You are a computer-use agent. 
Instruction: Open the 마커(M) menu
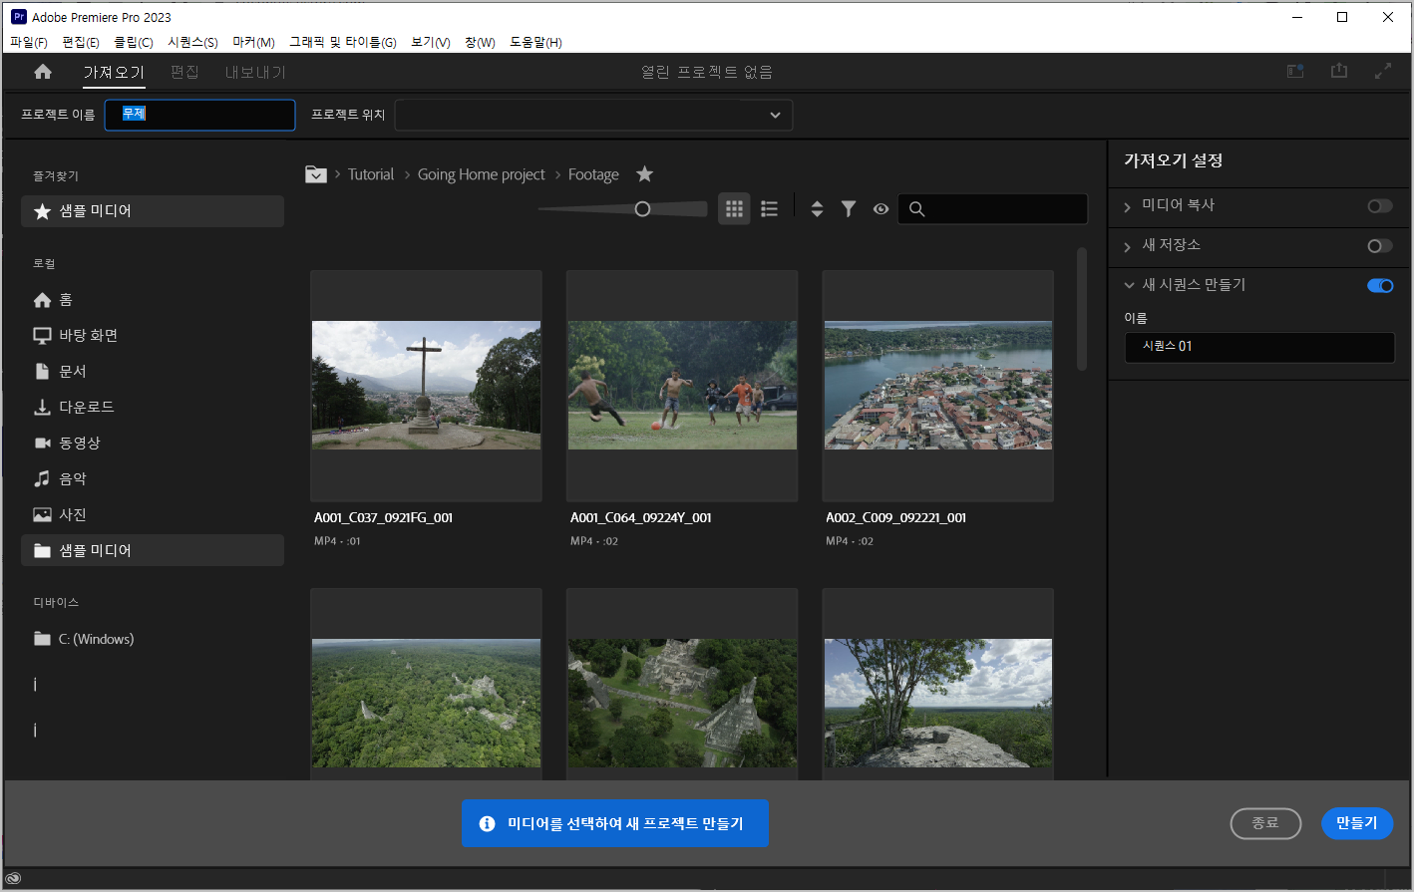pyautogui.click(x=253, y=43)
